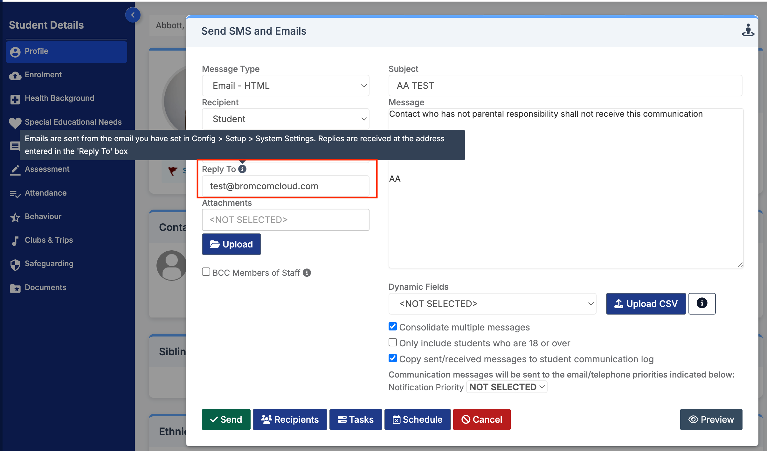Click the Behaviour sidebar label
767x451 pixels.
(43, 216)
